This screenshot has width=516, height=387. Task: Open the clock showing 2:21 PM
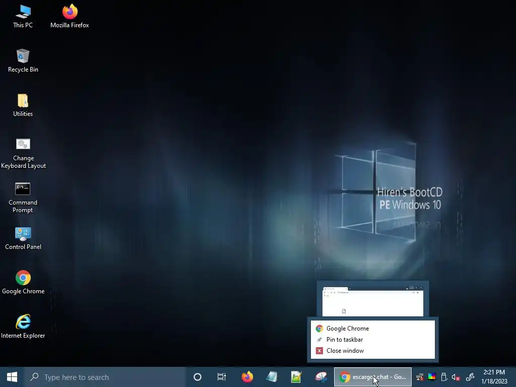pos(494,377)
